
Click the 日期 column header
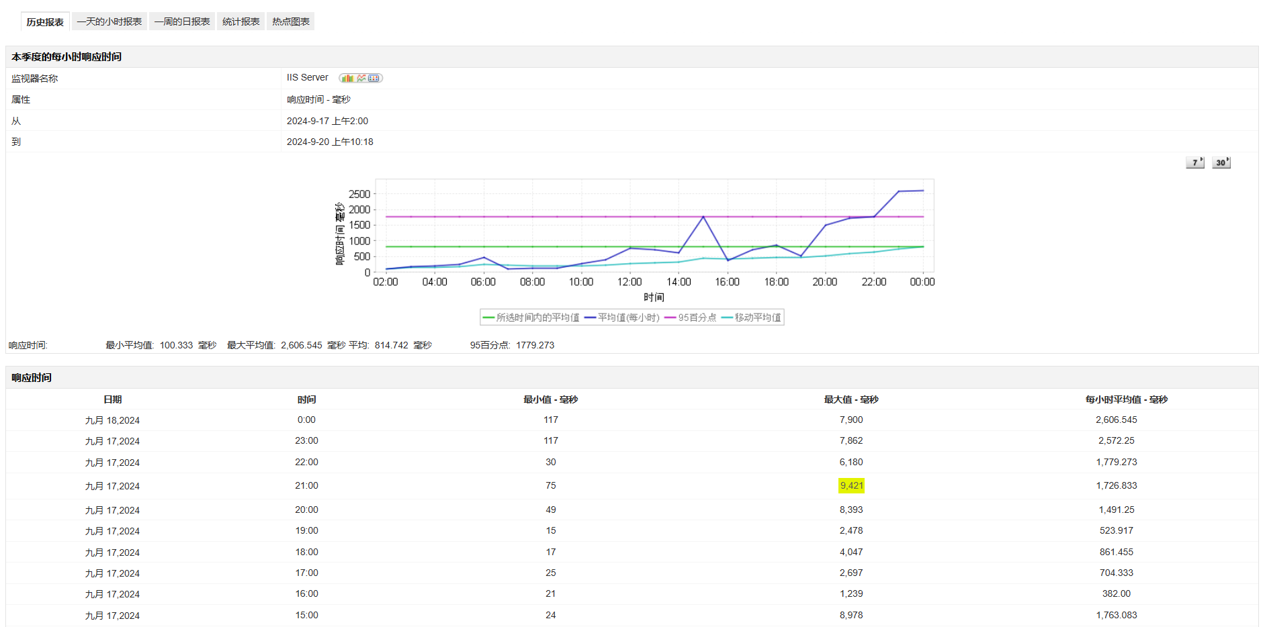click(x=112, y=399)
